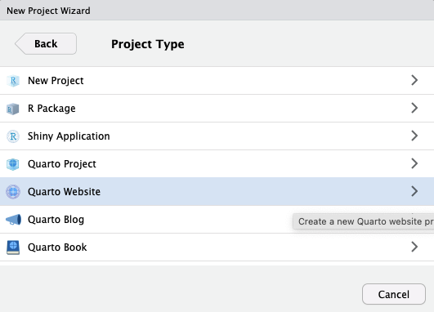Select the Shiny Application R icon
434x312 pixels.
pos(13,136)
